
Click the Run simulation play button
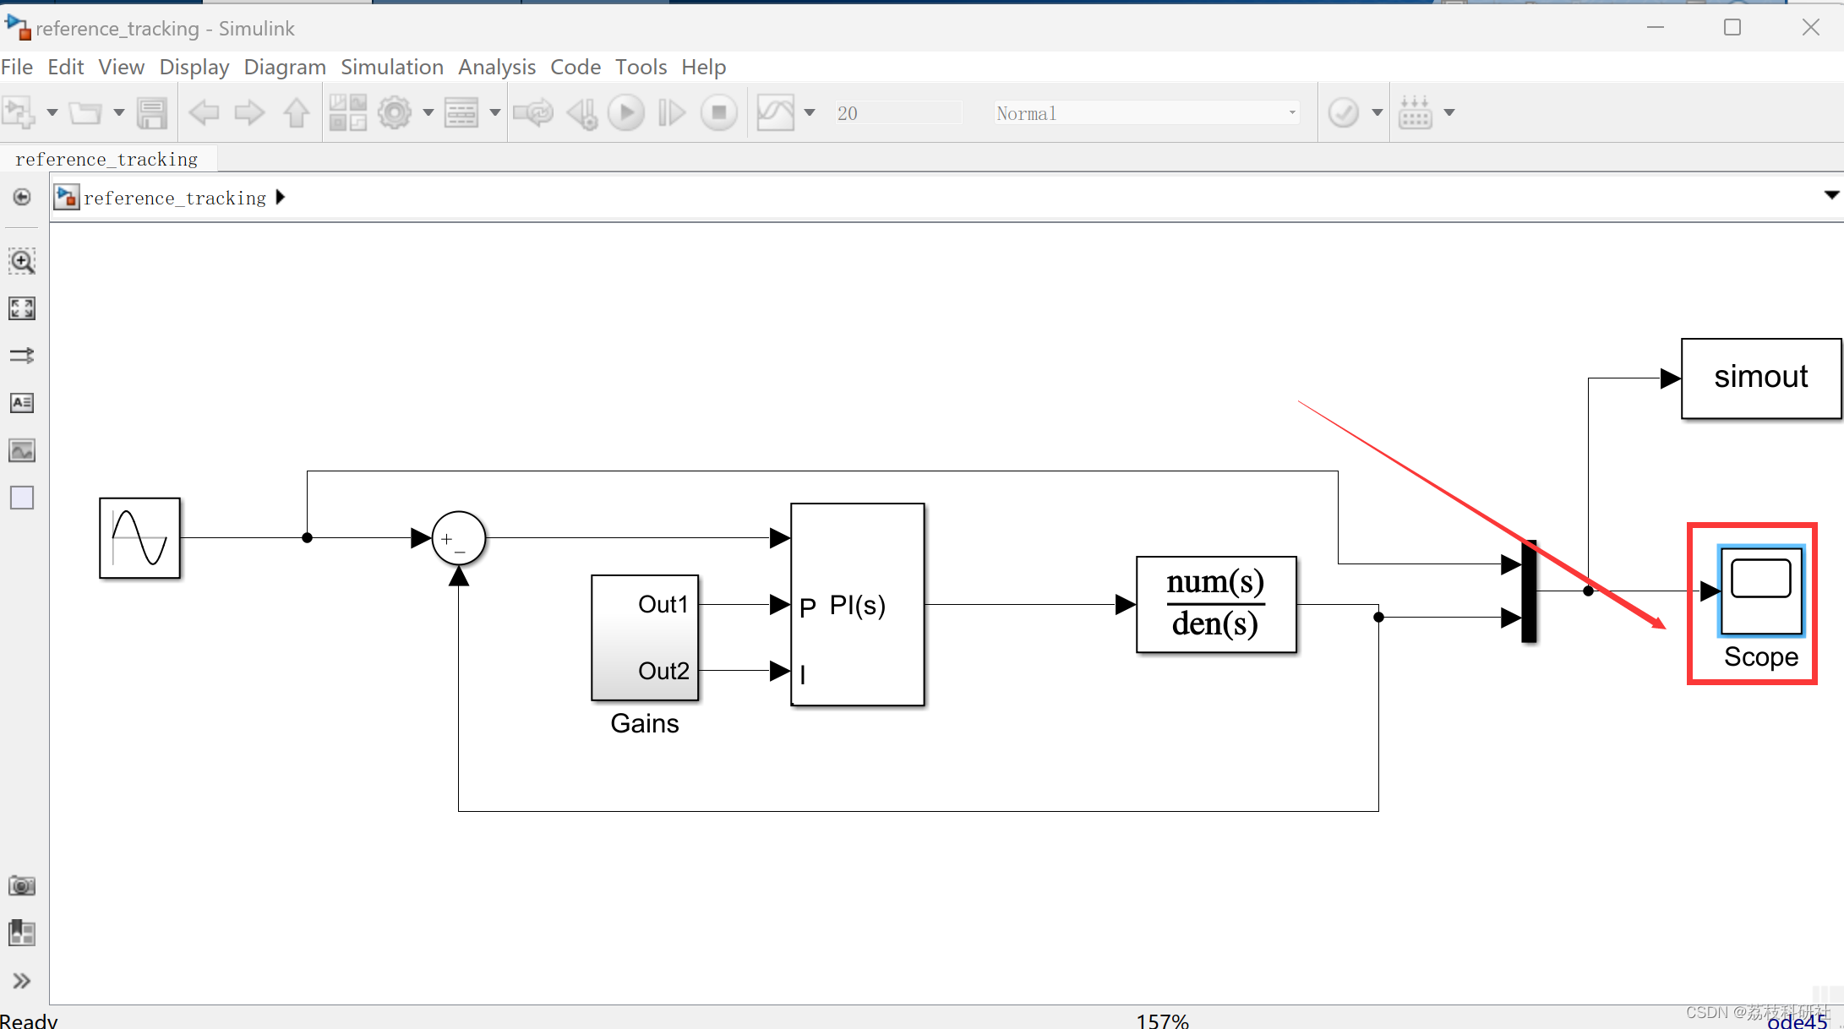[626, 112]
